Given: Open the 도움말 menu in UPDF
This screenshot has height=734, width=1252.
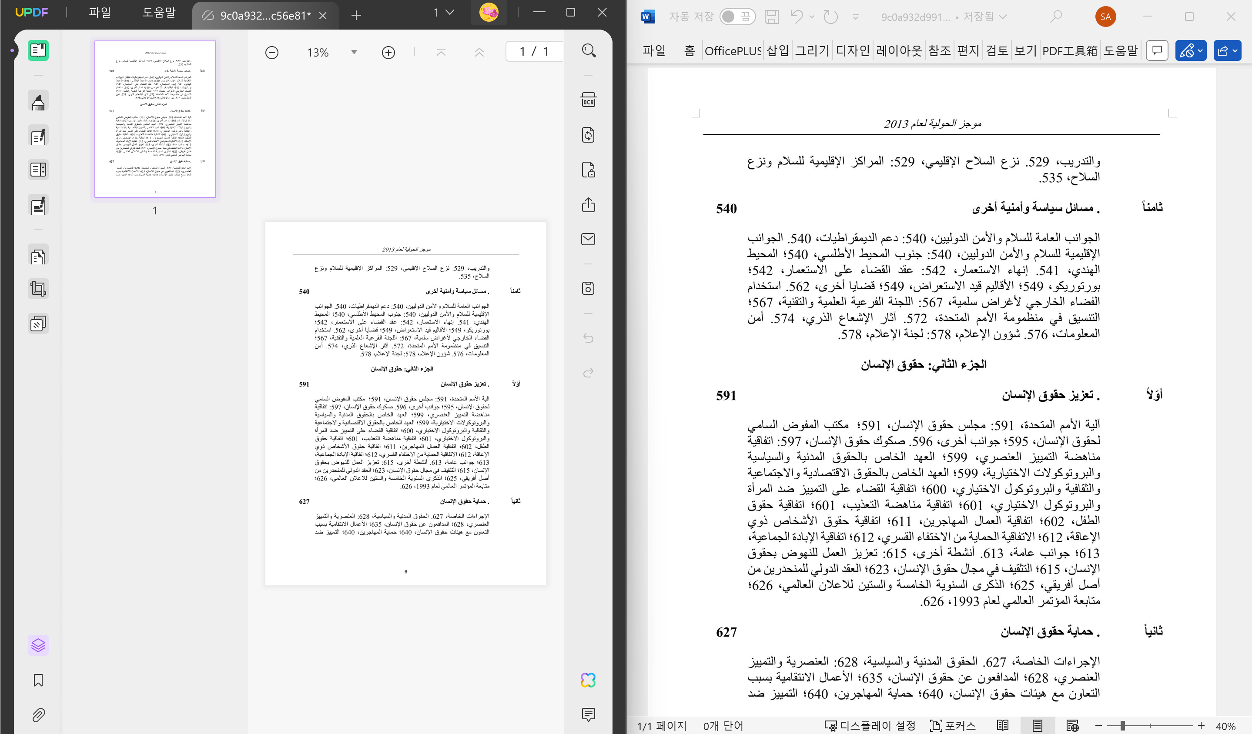Looking at the screenshot, I should [159, 13].
